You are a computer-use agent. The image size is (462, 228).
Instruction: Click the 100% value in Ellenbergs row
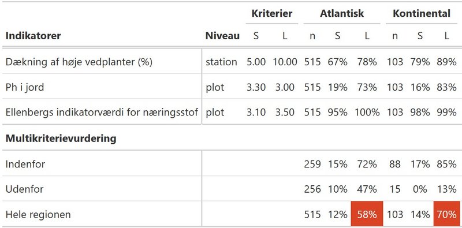(367, 112)
